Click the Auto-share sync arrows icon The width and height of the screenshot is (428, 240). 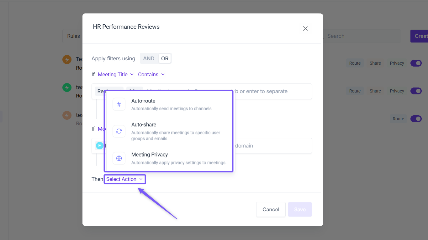(x=119, y=131)
